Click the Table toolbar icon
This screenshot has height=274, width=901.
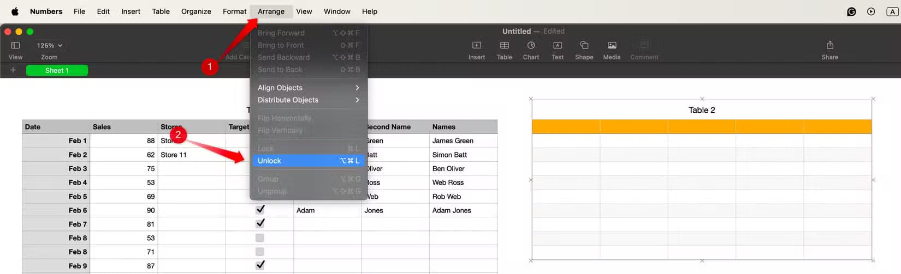(x=505, y=45)
